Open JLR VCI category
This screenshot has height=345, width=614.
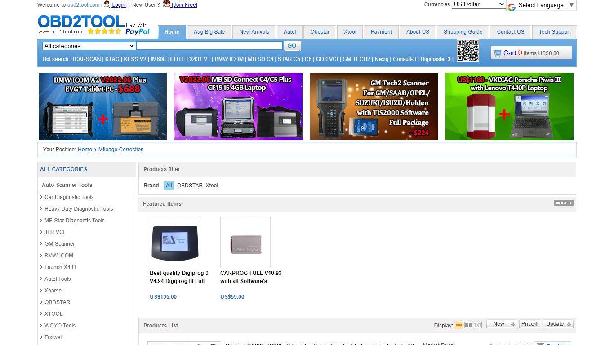(x=54, y=232)
